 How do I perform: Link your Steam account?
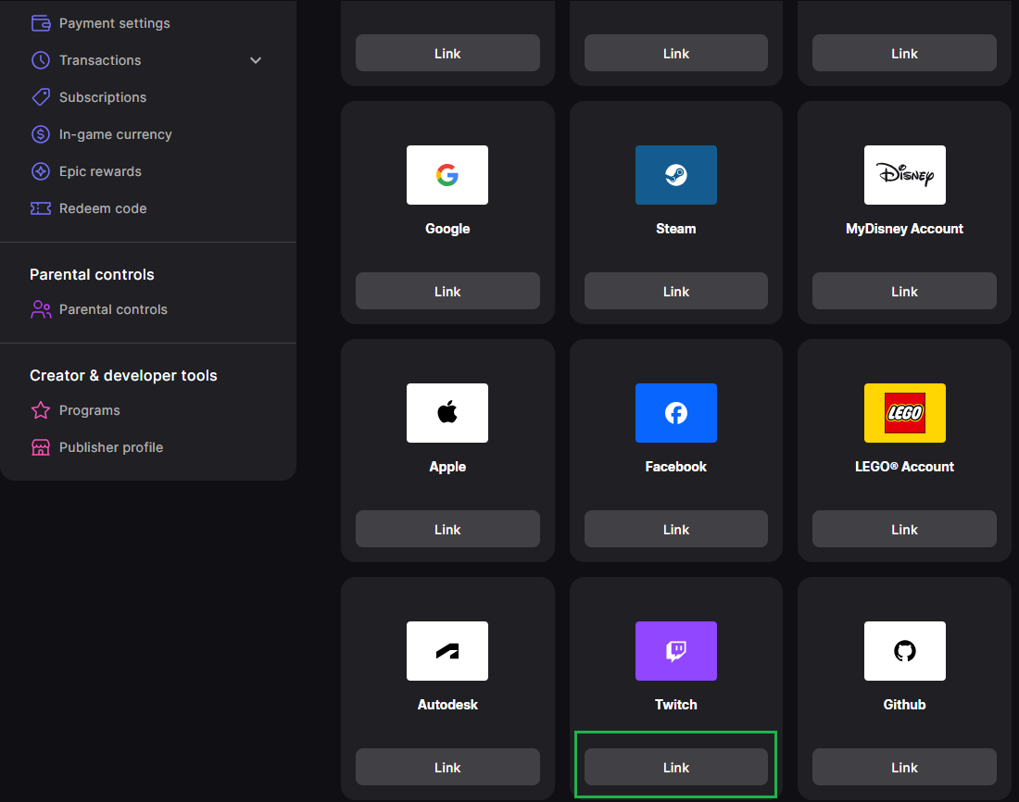tap(676, 291)
